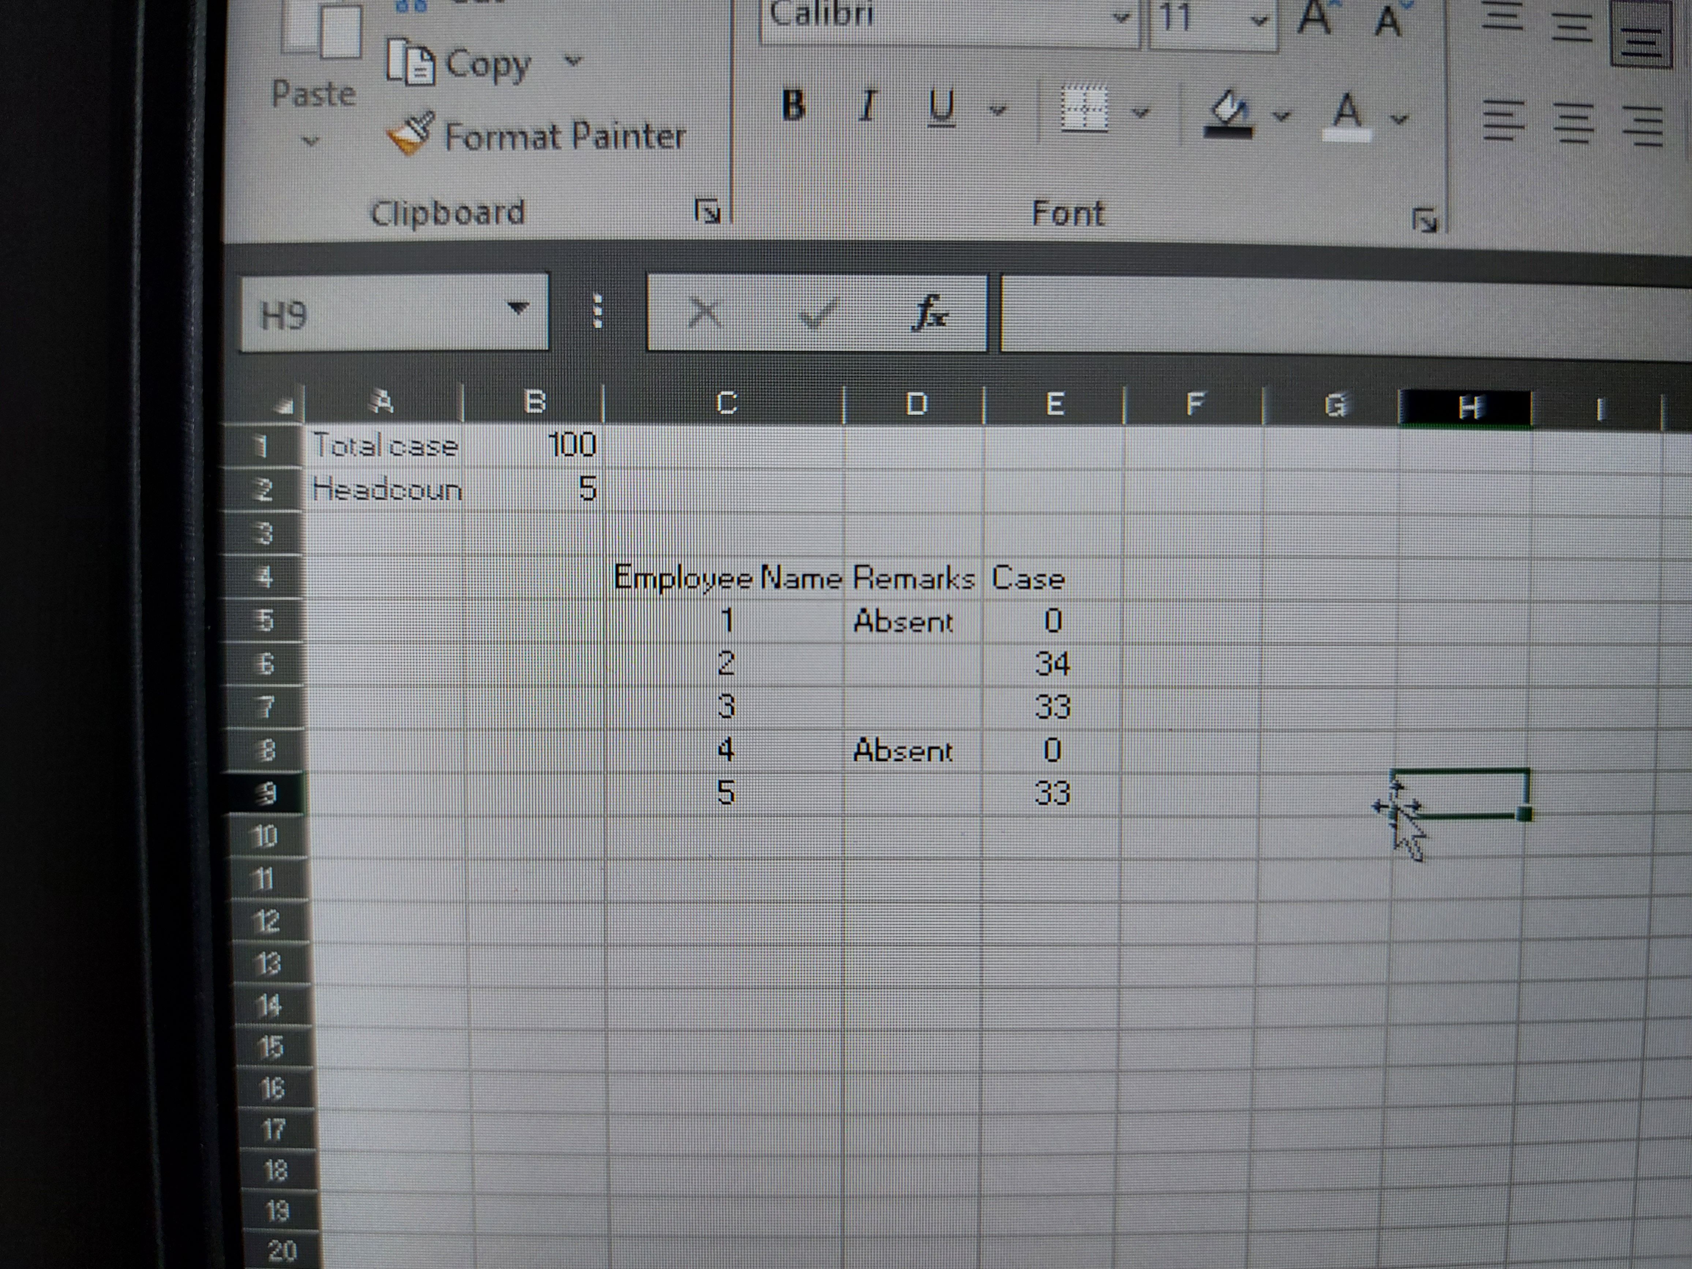Select row 5 header

pos(264,619)
